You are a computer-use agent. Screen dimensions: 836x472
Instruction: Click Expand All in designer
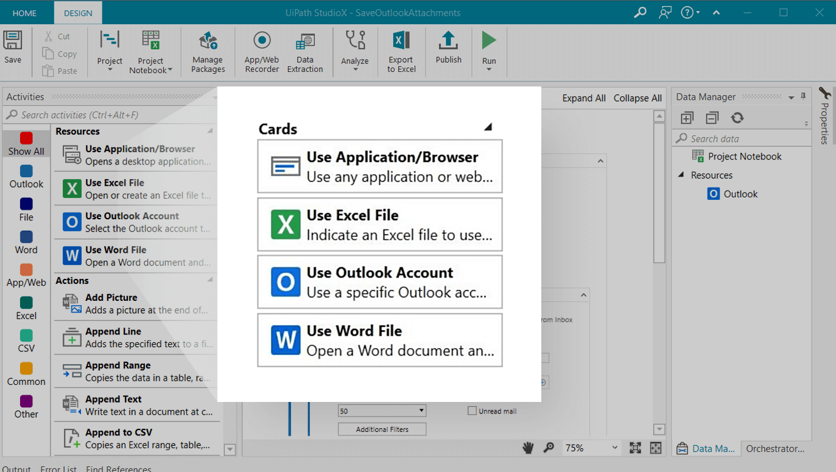(x=584, y=98)
